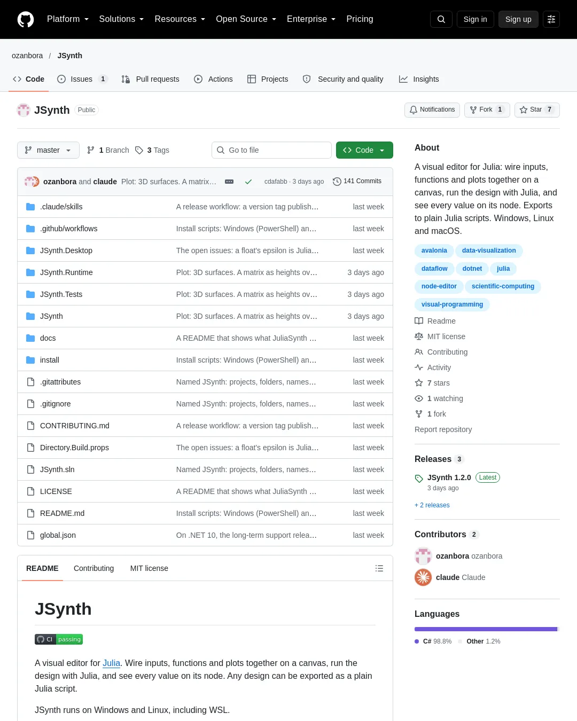Expand the commit message ellipsis button
Screen dimensions: 577x721
click(229, 182)
